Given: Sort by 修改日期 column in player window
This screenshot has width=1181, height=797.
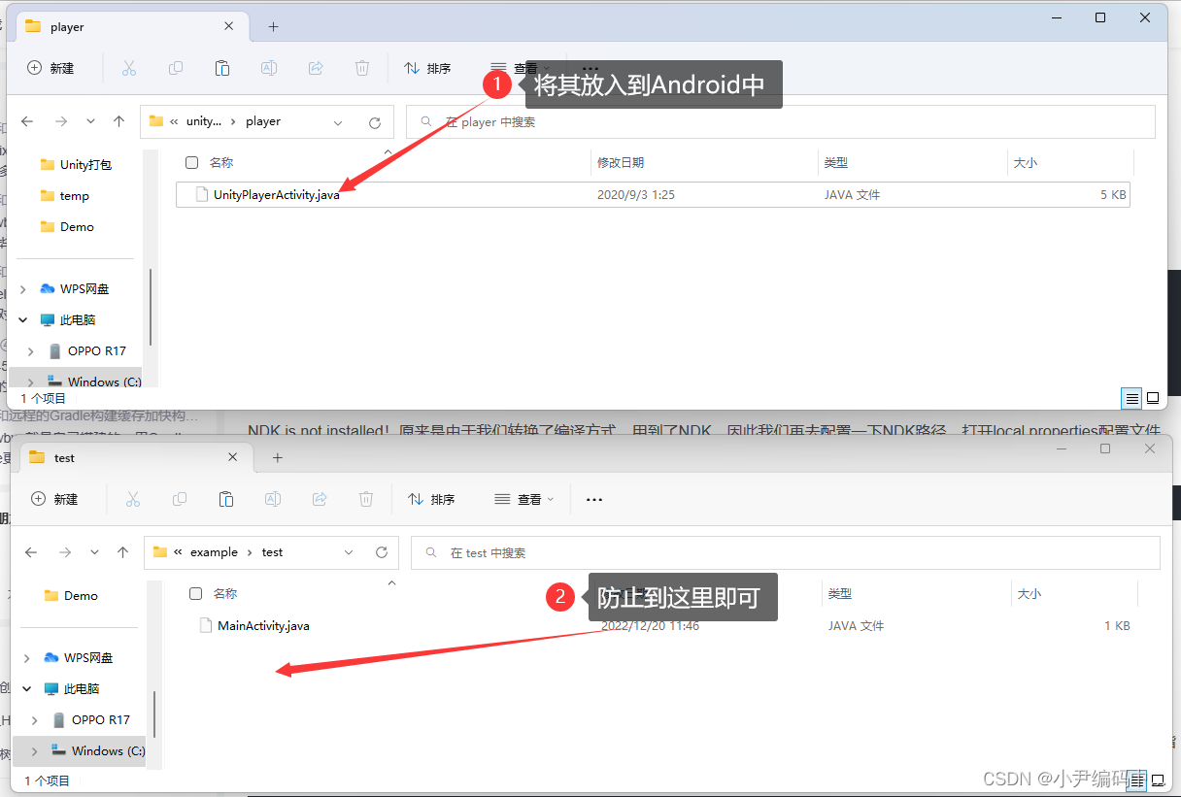Looking at the screenshot, I should point(621,163).
